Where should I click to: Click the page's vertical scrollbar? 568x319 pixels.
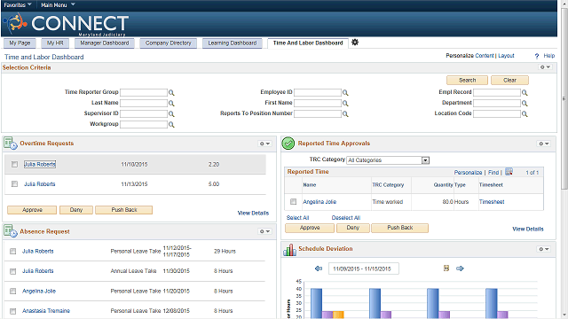(x=564, y=97)
